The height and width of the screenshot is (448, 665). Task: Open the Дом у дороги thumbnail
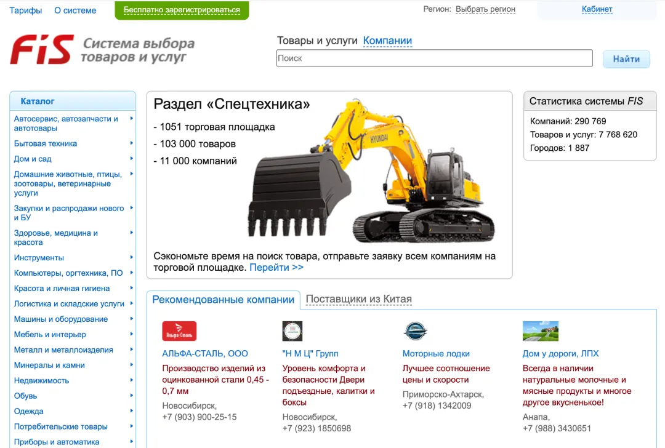[x=541, y=331]
